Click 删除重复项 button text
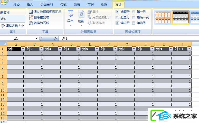 click(x=41, y=17)
